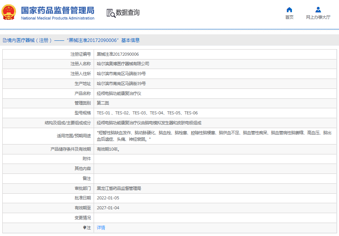
Task: Click the 有效期至 label
Action: pos(83,208)
